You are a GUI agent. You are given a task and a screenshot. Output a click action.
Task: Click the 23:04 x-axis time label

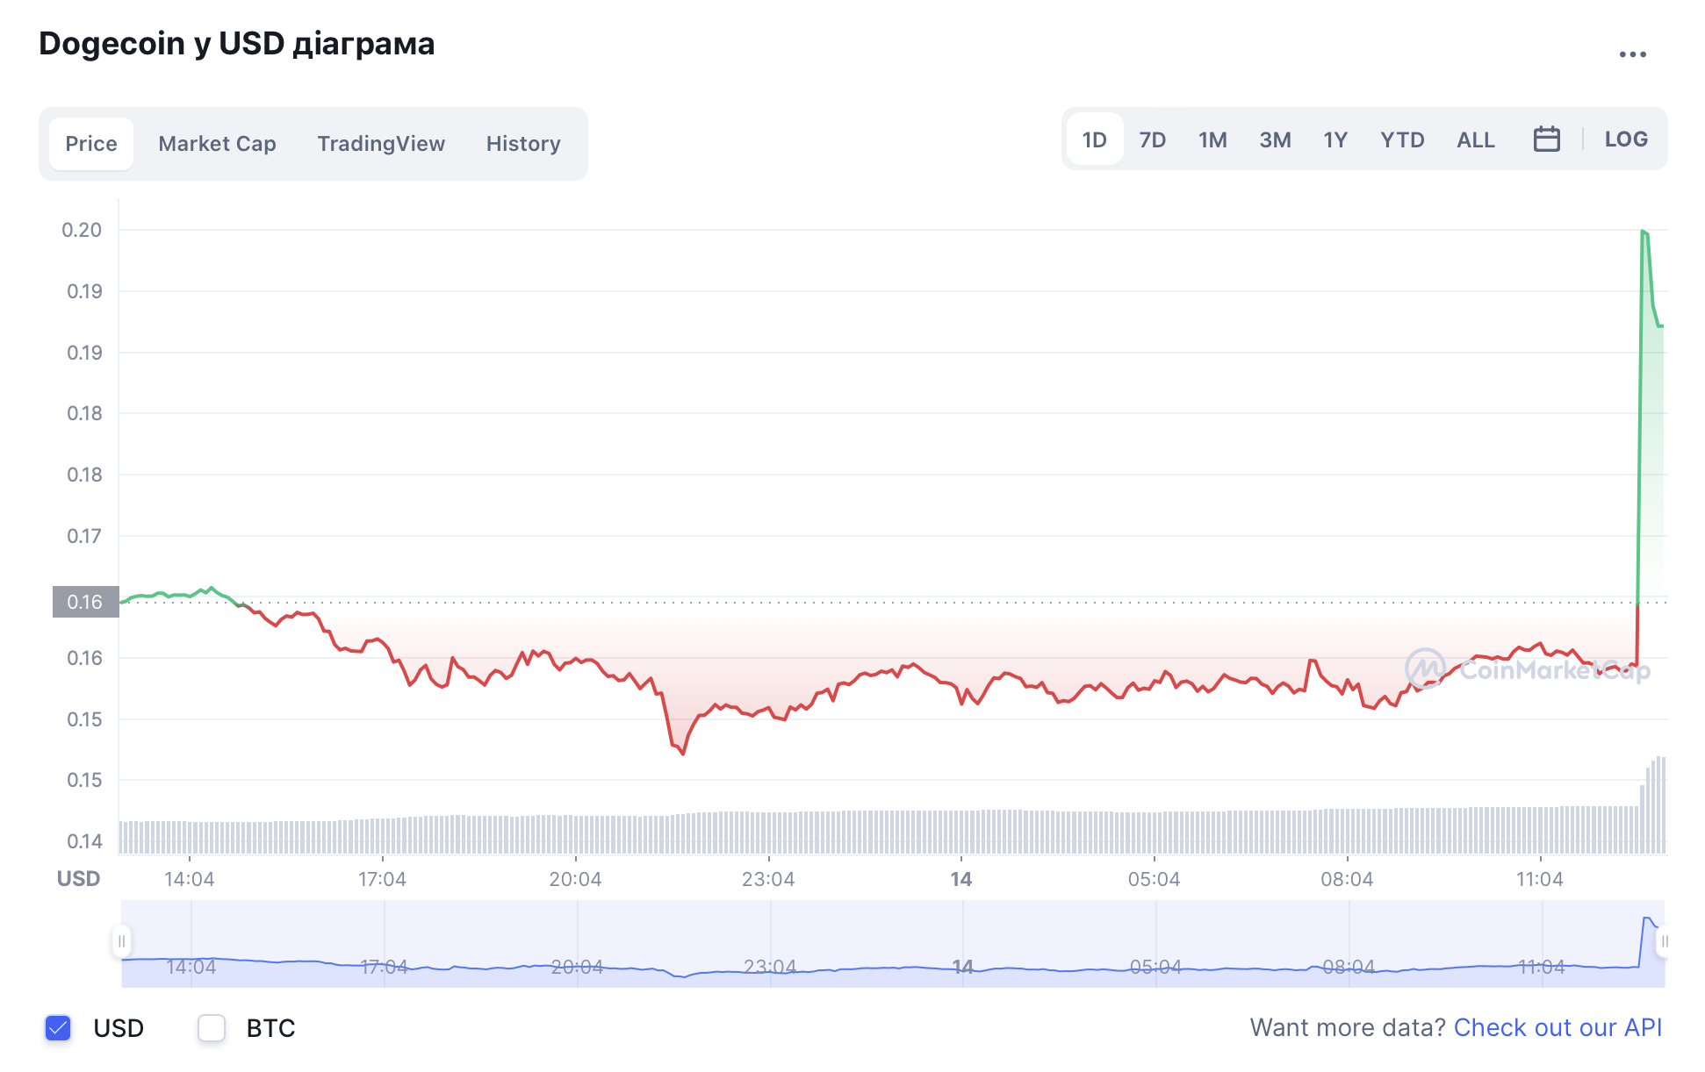tap(768, 879)
